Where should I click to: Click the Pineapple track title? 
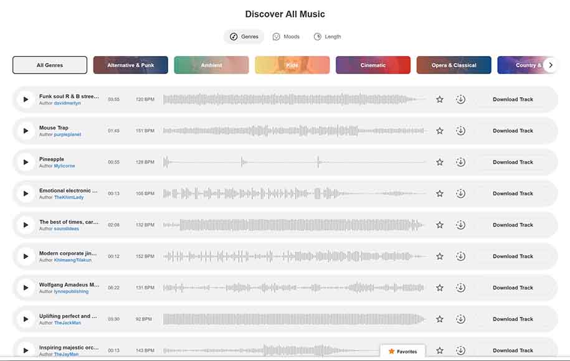click(52, 159)
